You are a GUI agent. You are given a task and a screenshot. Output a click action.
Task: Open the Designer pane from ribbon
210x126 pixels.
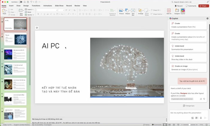click(x=177, y=11)
